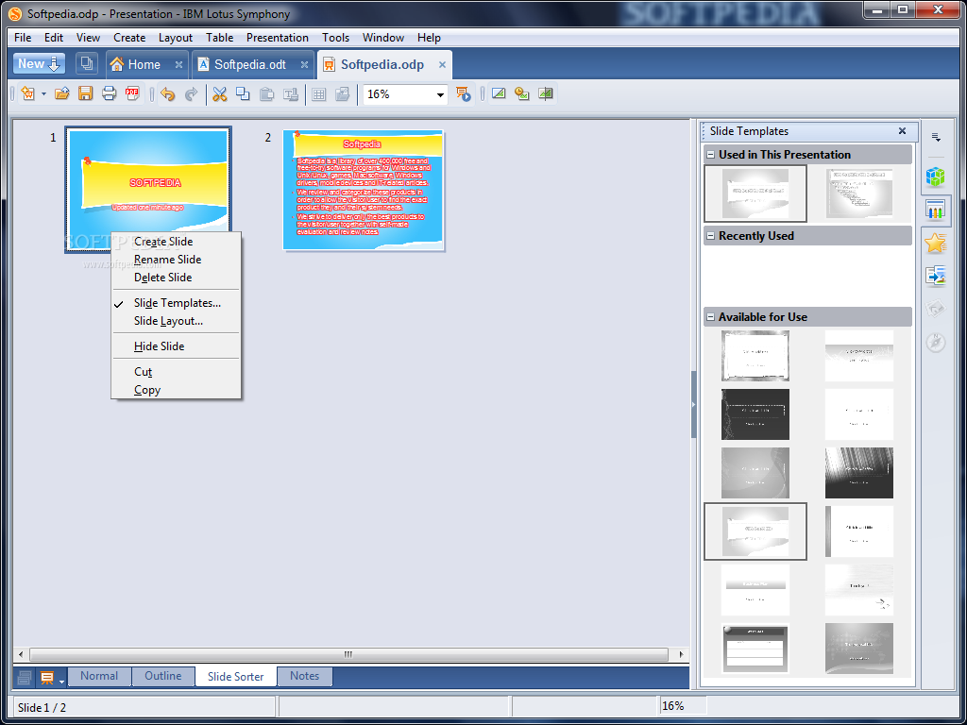Open the colored cube sidebar panel icon

[x=936, y=177]
